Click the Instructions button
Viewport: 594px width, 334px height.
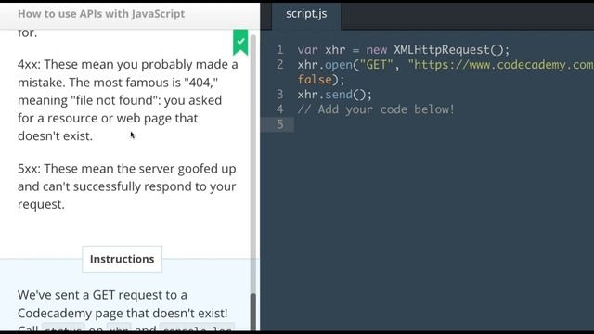[x=122, y=259]
